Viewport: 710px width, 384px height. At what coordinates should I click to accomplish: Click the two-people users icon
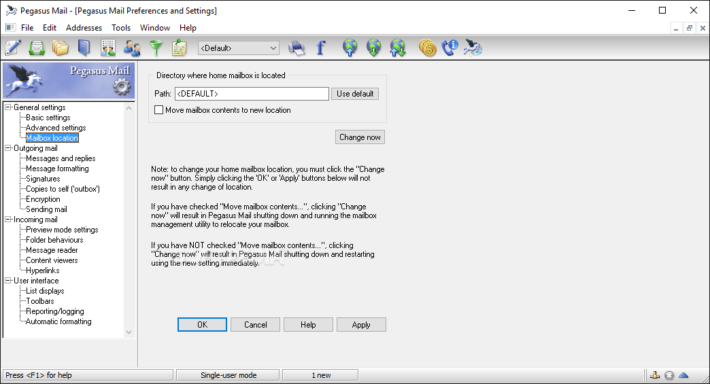click(x=132, y=48)
